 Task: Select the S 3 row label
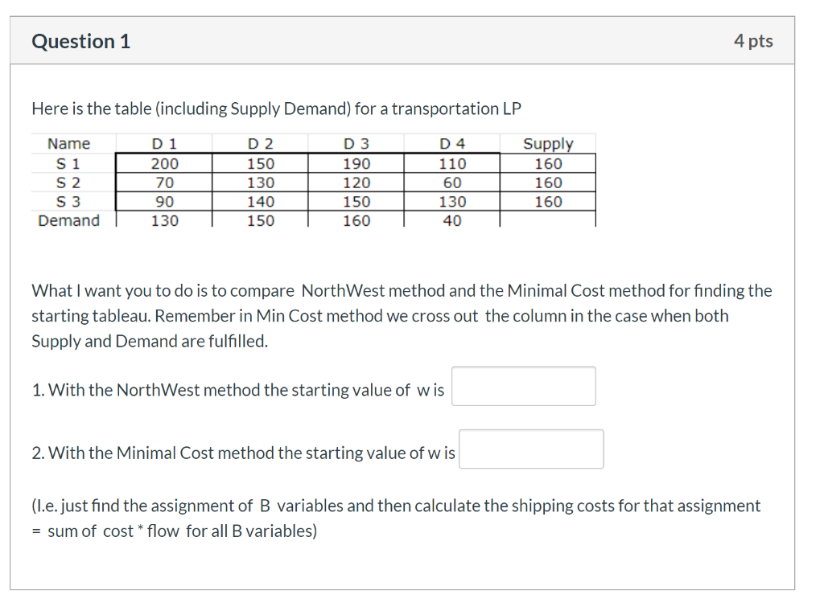[68, 202]
